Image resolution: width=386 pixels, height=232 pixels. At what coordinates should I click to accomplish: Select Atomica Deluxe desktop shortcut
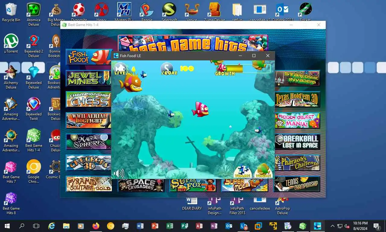(x=34, y=14)
